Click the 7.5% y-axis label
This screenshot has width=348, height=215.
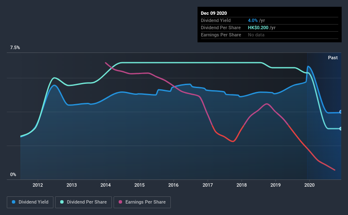pos(15,48)
